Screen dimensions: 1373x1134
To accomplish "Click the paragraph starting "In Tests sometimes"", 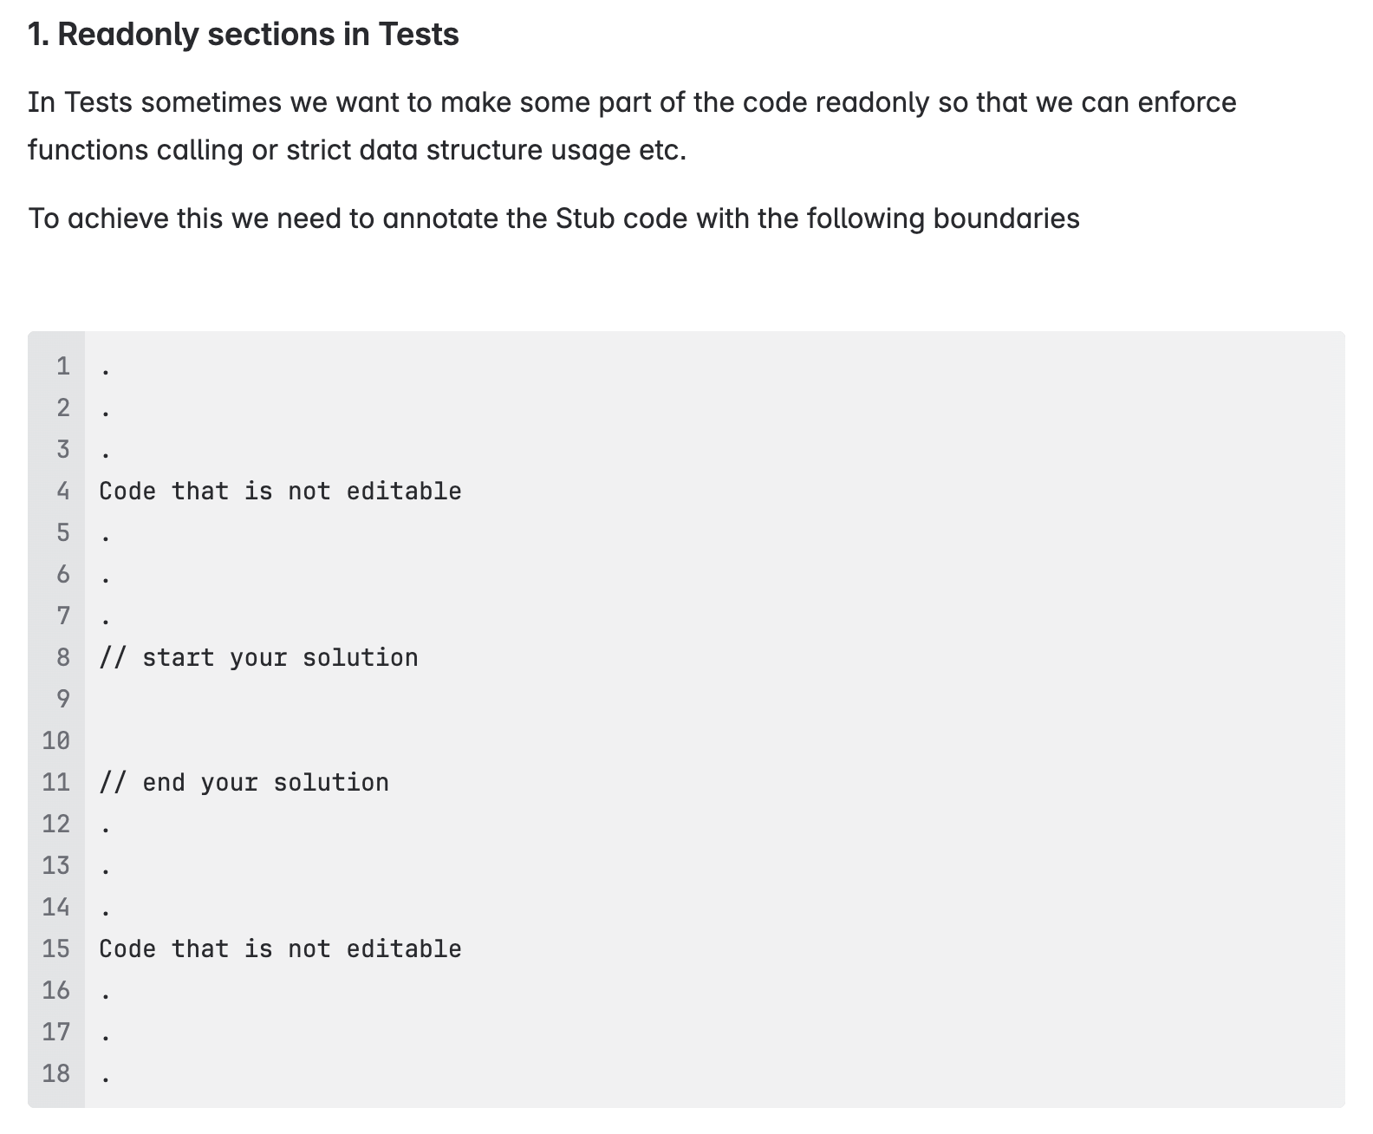I will click(x=631, y=126).
